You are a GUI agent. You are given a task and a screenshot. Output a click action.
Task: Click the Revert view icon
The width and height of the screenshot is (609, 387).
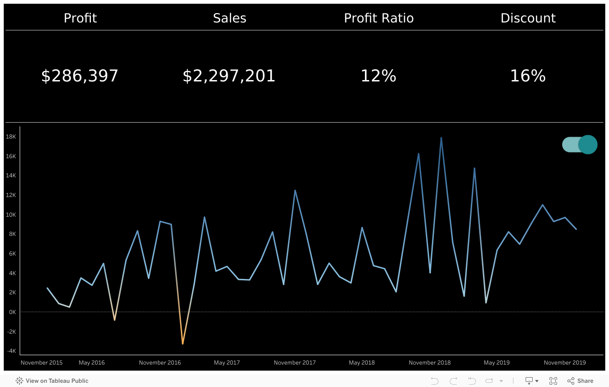pyautogui.click(x=472, y=381)
